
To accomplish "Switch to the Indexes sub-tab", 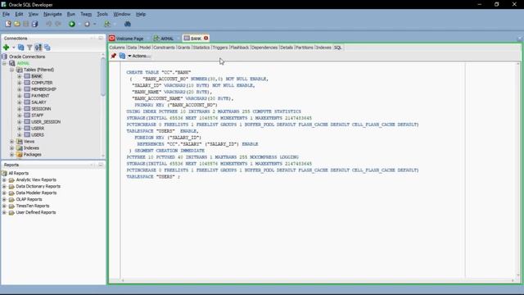I will click(323, 48).
